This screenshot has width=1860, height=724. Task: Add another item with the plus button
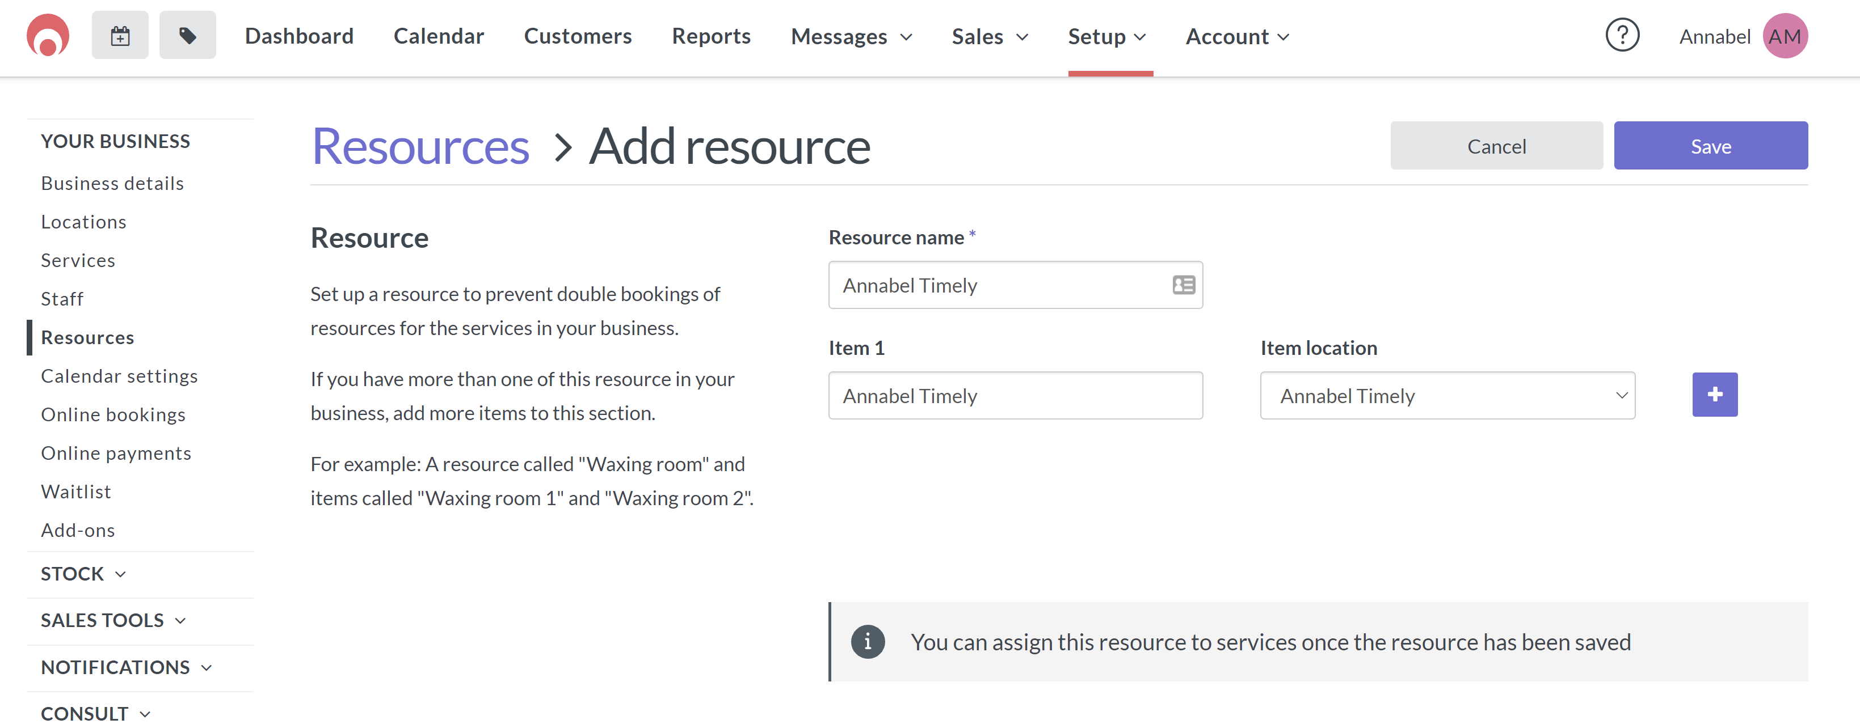(x=1715, y=395)
